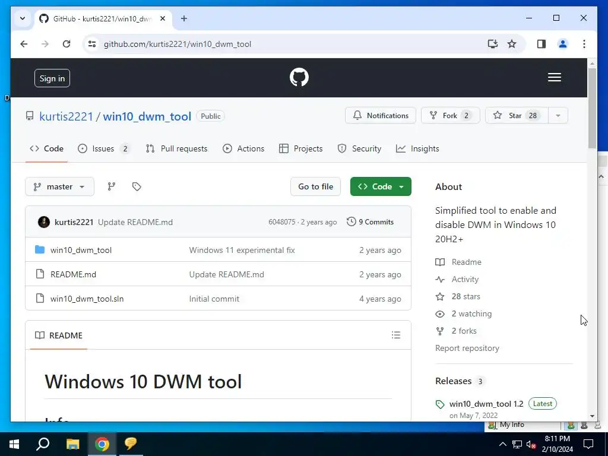Open the Initial commit link
Image resolution: width=608 pixels, height=456 pixels.
tap(214, 299)
